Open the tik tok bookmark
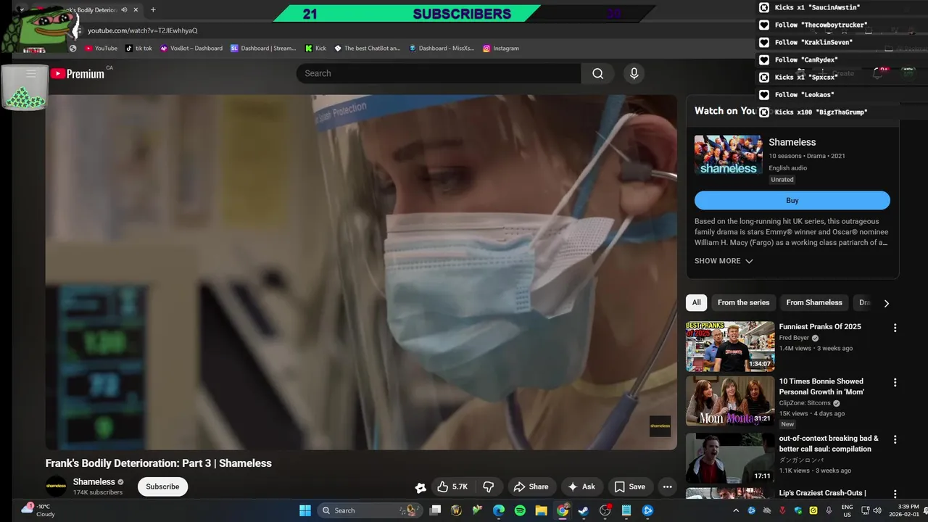 (x=138, y=49)
